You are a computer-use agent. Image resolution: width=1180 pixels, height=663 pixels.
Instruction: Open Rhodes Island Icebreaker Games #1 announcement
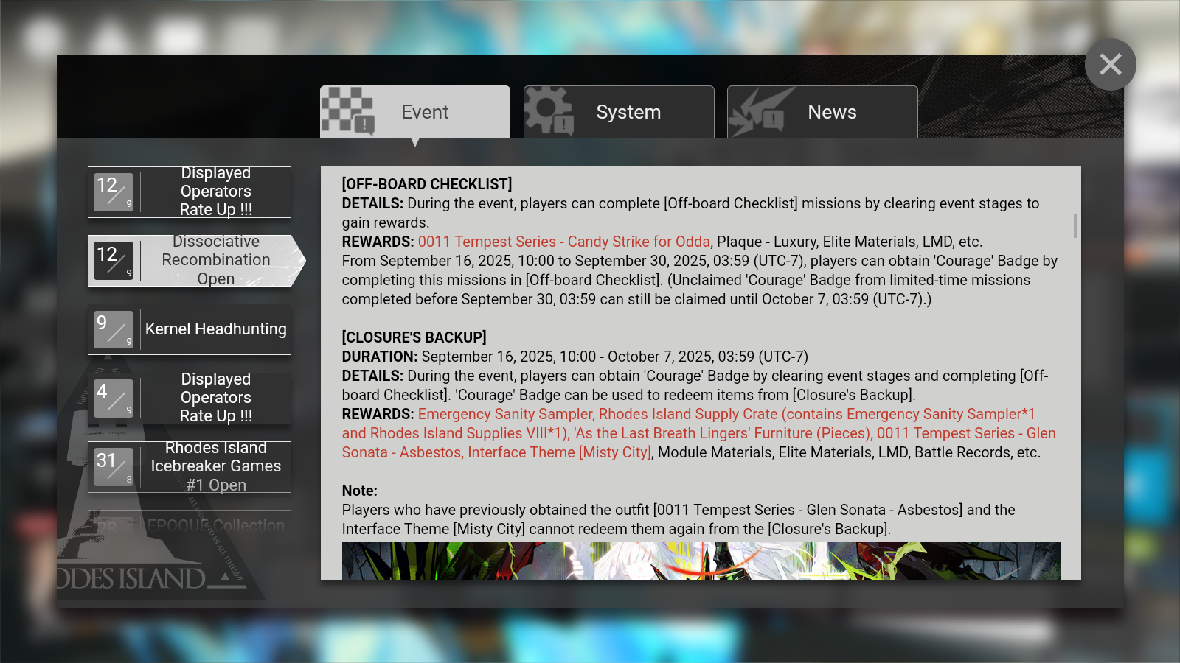click(x=190, y=467)
